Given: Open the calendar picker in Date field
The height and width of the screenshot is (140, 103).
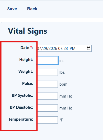Looking at the screenshot, I should 88,49.
